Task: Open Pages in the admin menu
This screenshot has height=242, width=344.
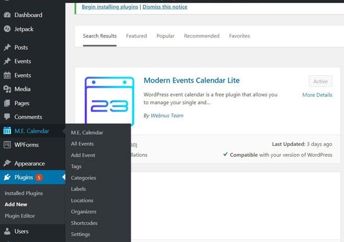Action: click(22, 103)
